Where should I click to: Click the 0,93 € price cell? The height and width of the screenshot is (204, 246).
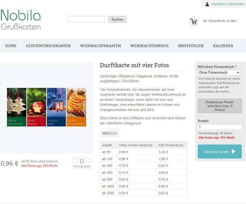pos(172,166)
